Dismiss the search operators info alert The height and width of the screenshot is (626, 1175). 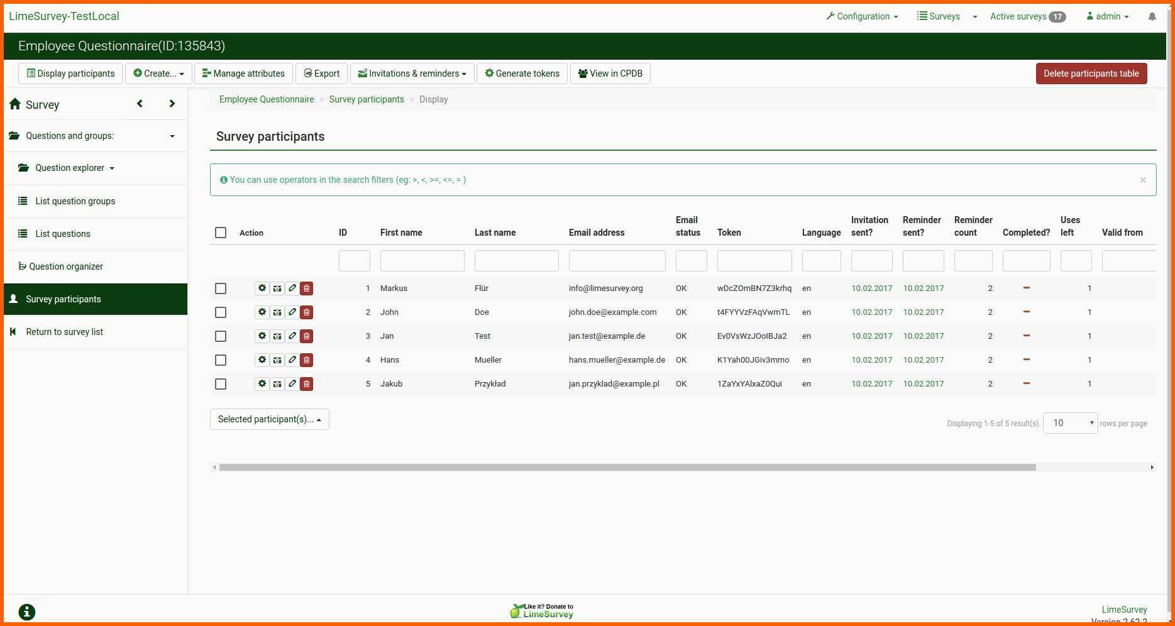1143,180
